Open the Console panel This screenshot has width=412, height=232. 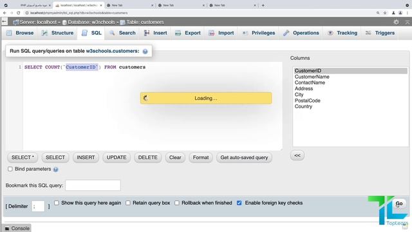tap(17, 228)
